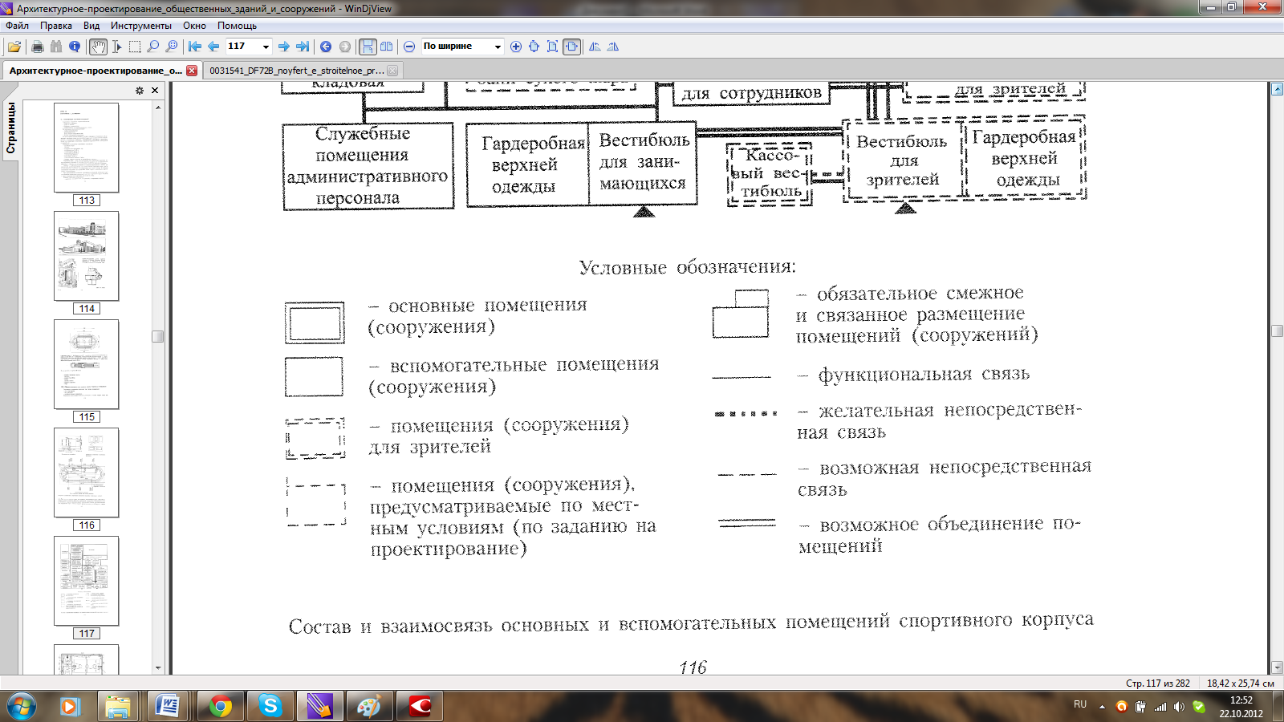Viewport: 1284px width, 722px height.
Task: Open the Окно menu
Action: point(194,26)
